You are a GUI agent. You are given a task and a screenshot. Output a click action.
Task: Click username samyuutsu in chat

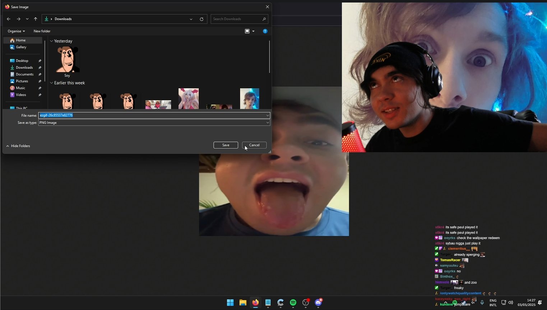pos(449,266)
